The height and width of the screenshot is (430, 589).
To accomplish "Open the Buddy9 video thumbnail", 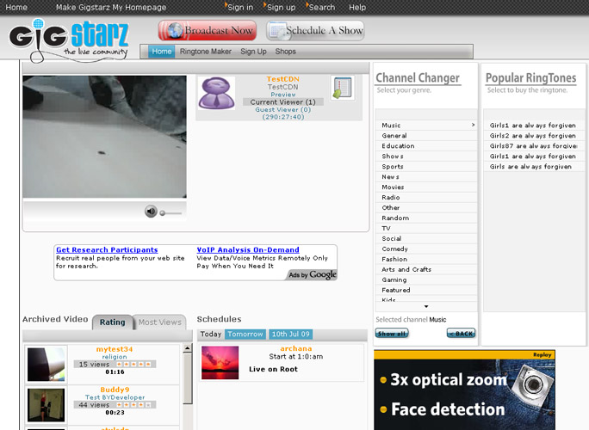I will click(46, 405).
